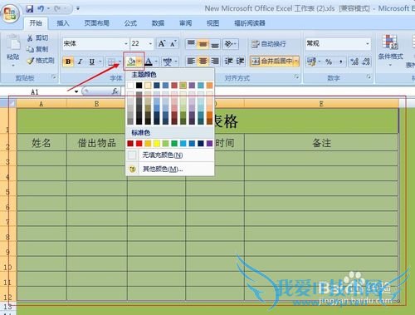Go to the 审阅 tab

coord(185,23)
